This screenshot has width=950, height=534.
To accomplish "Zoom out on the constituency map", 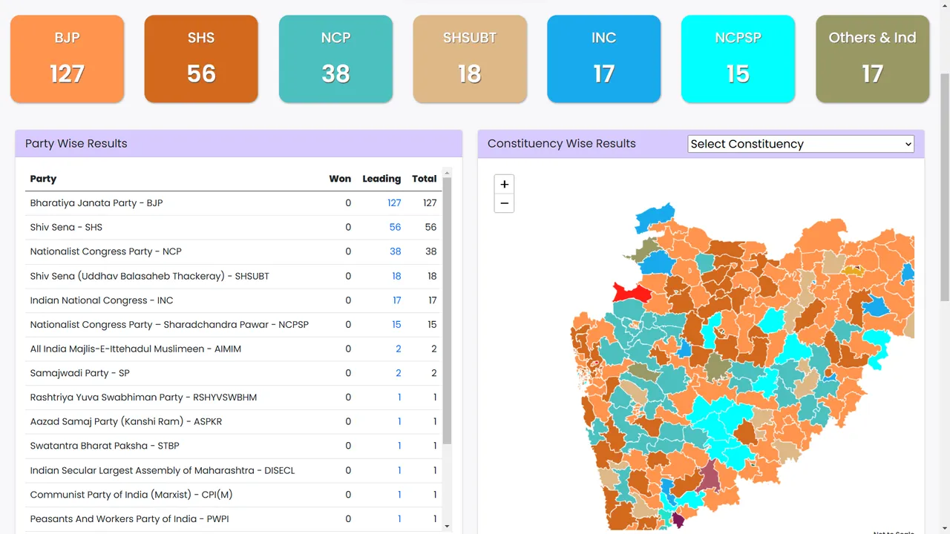I will pyautogui.click(x=504, y=203).
